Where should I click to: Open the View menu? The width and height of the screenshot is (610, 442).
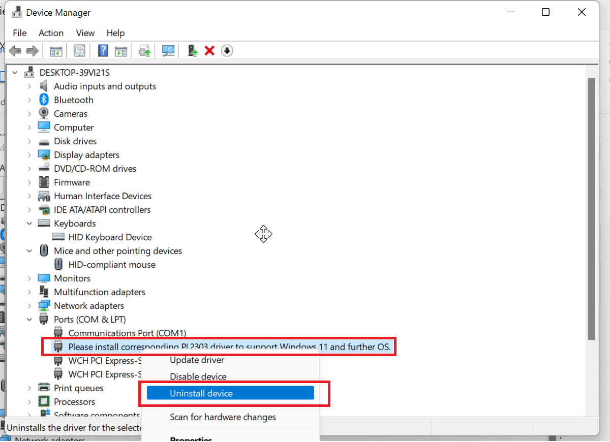(85, 33)
